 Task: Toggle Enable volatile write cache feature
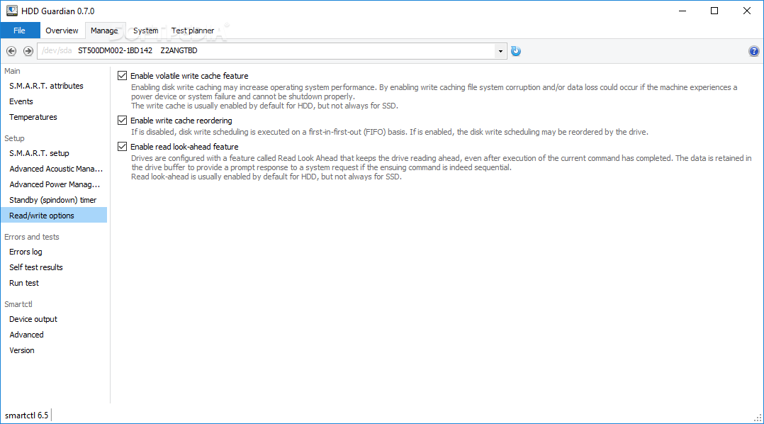[x=123, y=76]
